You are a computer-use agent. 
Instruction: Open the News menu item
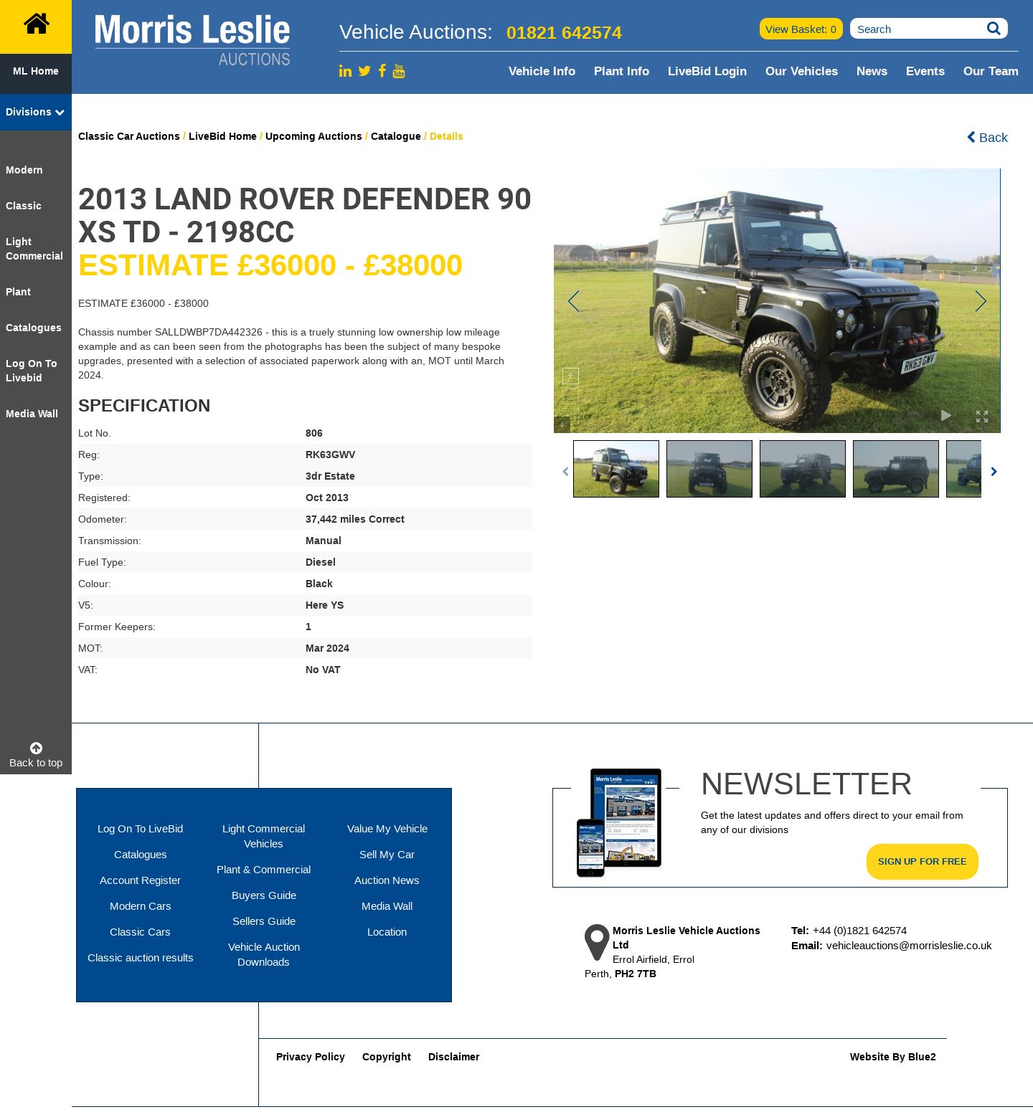click(872, 71)
